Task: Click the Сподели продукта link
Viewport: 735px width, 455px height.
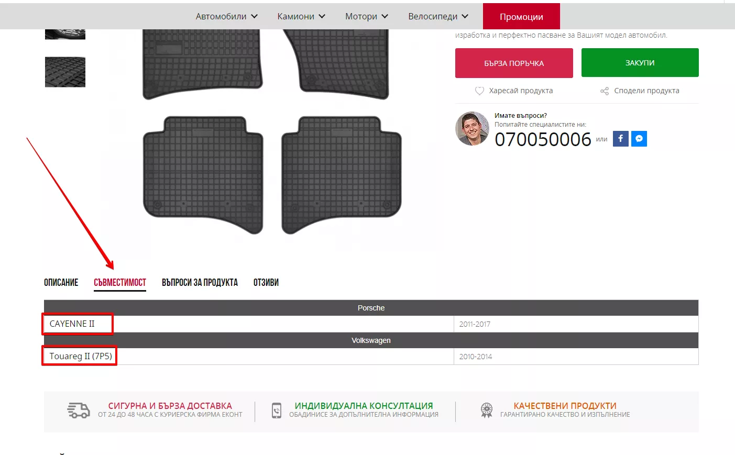Action: (646, 91)
